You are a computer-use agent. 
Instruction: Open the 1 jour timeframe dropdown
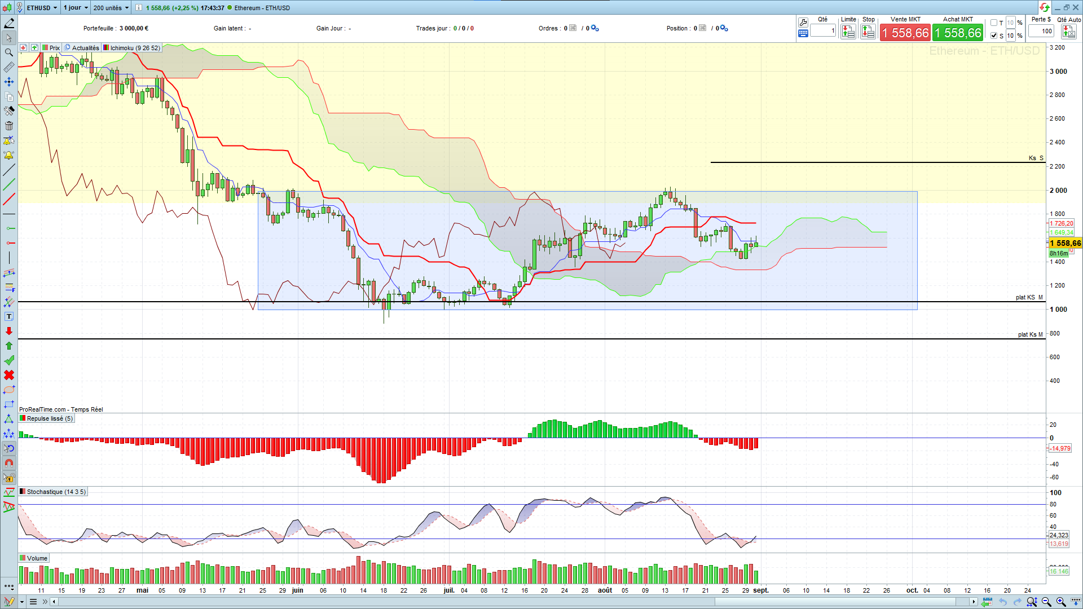(76, 8)
